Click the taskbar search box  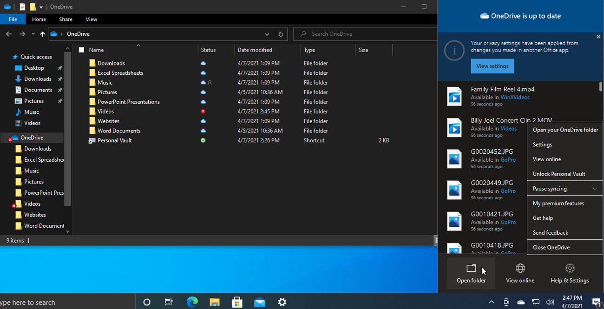click(x=68, y=302)
